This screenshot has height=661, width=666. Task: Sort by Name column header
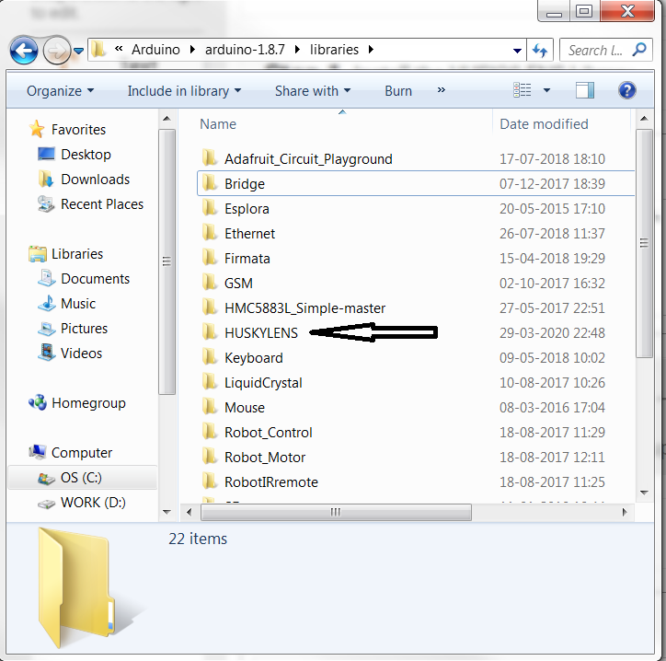(218, 124)
